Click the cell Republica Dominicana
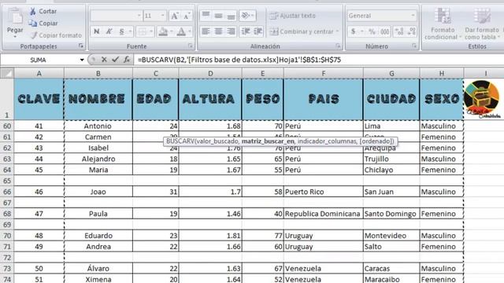This screenshot has width=504, height=283. (324, 214)
